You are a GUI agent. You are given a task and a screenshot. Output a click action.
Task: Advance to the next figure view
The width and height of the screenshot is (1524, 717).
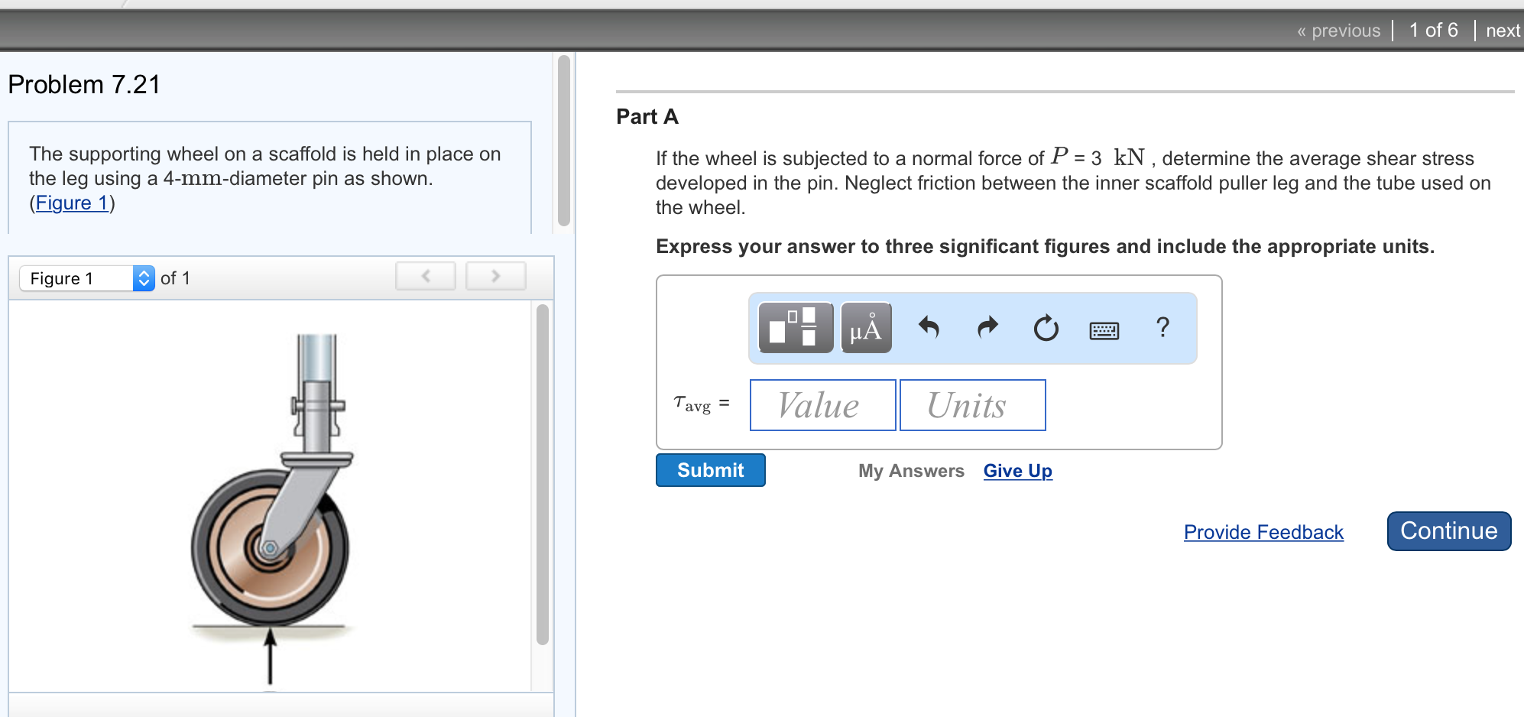[x=495, y=276]
